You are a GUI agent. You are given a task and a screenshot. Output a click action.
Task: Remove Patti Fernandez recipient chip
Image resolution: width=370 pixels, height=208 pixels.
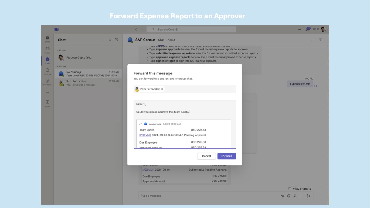pos(162,89)
